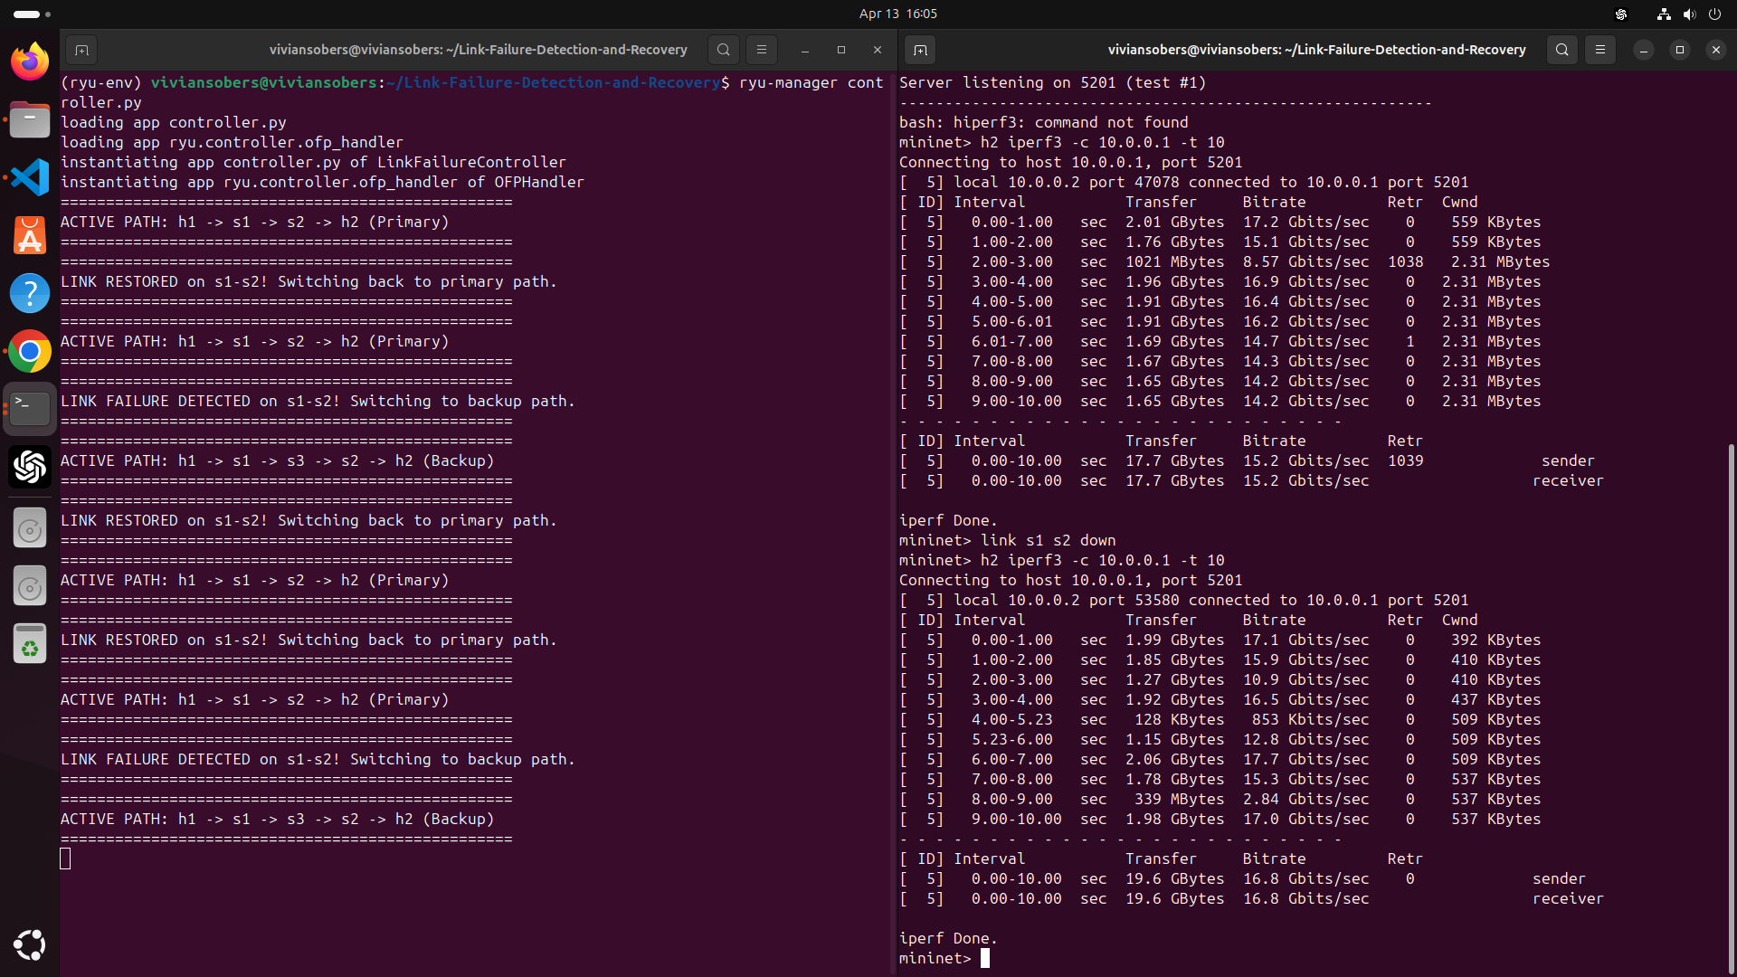This screenshot has height=977, width=1737.
Task: Open the Help application from the dock
Action: [30, 293]
